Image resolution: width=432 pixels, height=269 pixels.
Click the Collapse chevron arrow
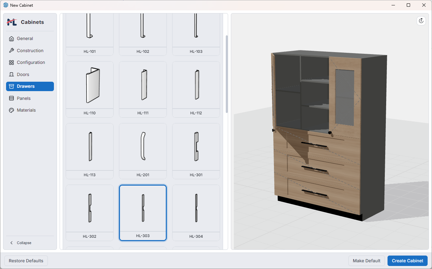[x=11, y=243]
